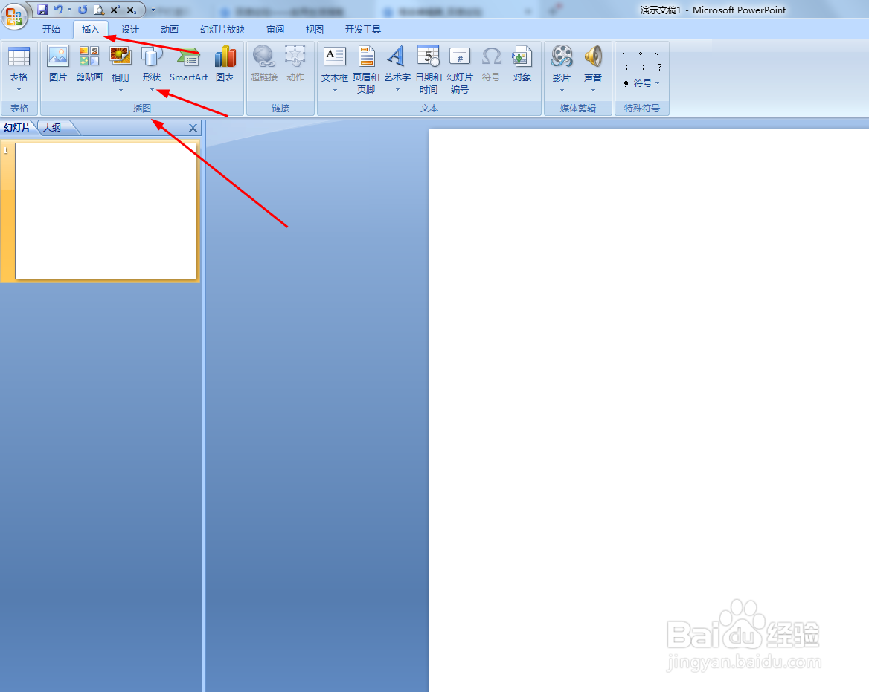Viewport: 869px width, 692px height.
Task: Insert 幻灯片编号 slide number
Action: (x=460, y=69)
